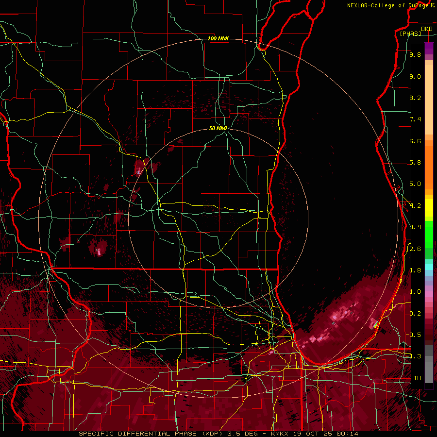Click the -0.5 scale value
Screen dimensions: 437x437
(414, 335)
